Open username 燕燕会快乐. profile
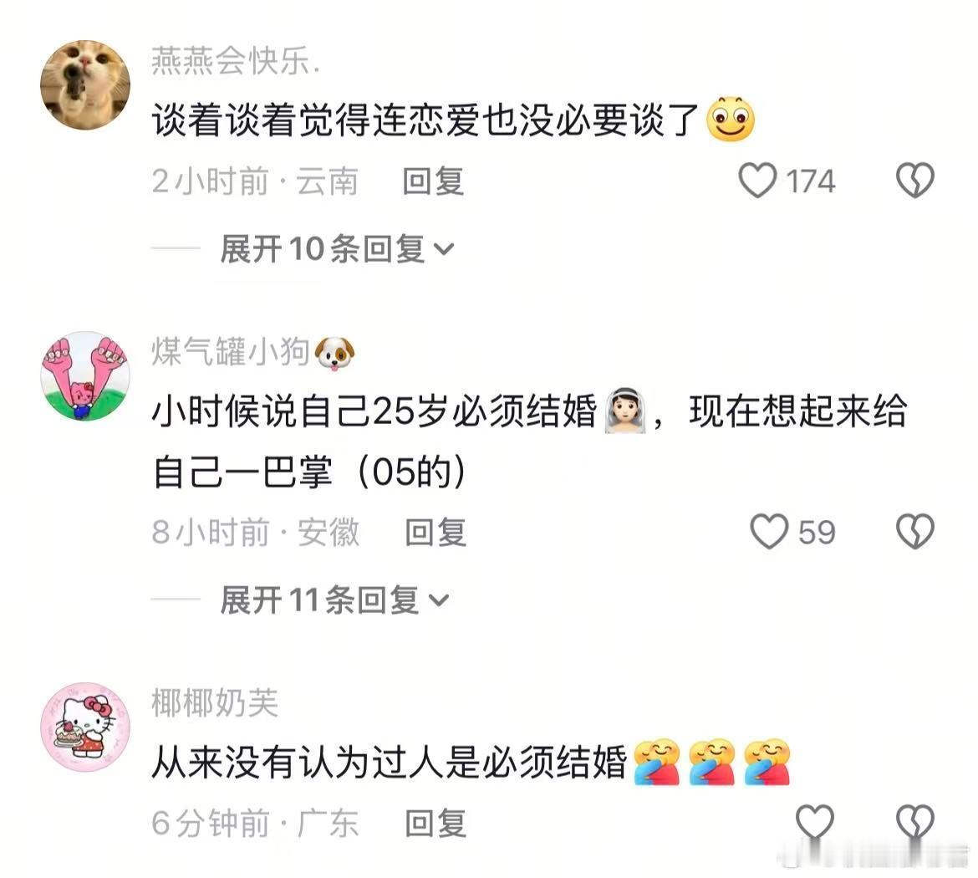Image resolution: width=978 pixels, height=878 pixels. point(236,61)
